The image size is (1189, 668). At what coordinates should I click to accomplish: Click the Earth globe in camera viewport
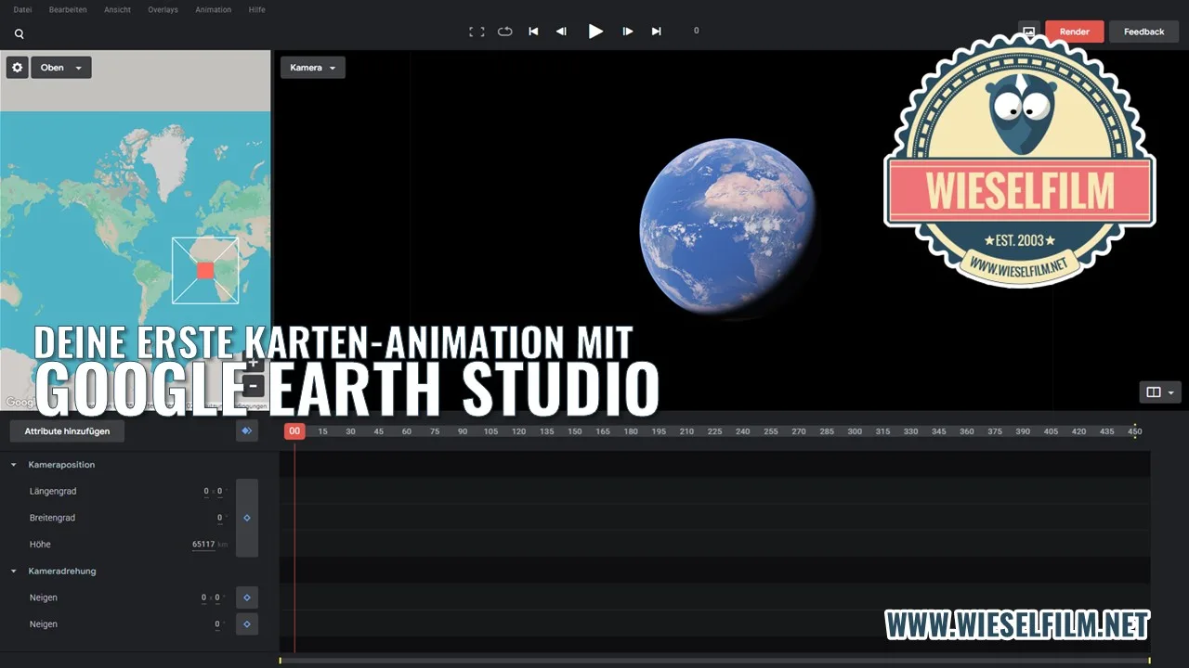(x=727, y=228)
